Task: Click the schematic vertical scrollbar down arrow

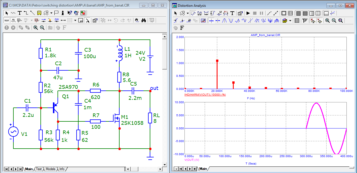Action: point(164,164)
